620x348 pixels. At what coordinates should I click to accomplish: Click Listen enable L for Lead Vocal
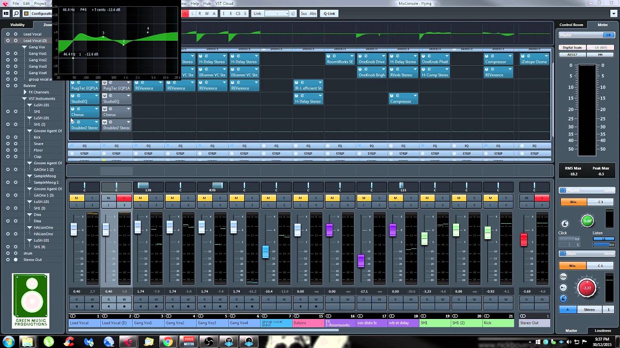[77, 205]
